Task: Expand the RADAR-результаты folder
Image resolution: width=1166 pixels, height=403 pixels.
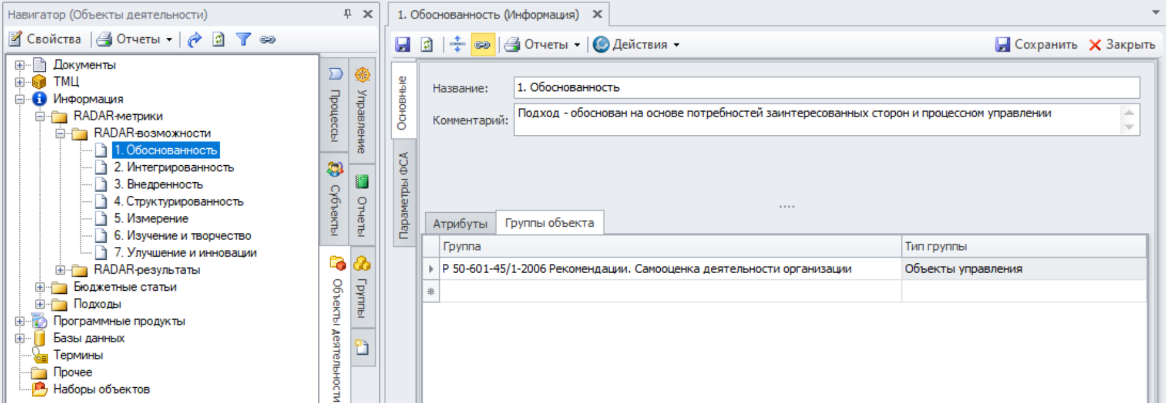Action: point(60,269)
